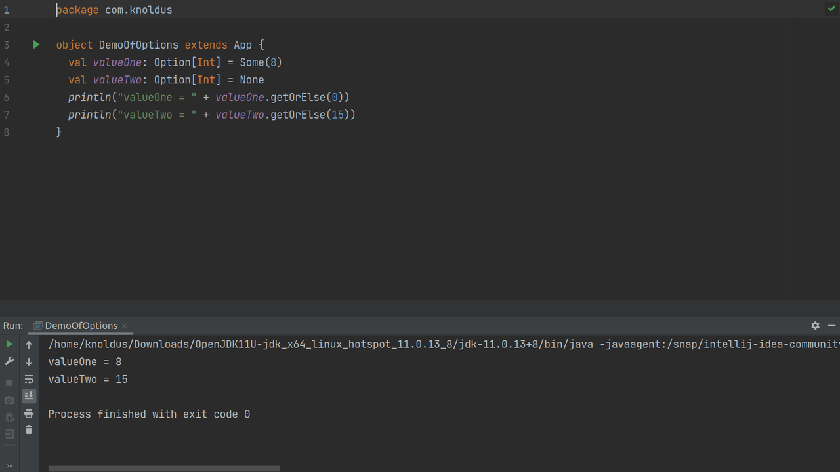This screenshot has width=840, height=472.
Task: Navigate up the stack trace
Action: coord(29,344)
